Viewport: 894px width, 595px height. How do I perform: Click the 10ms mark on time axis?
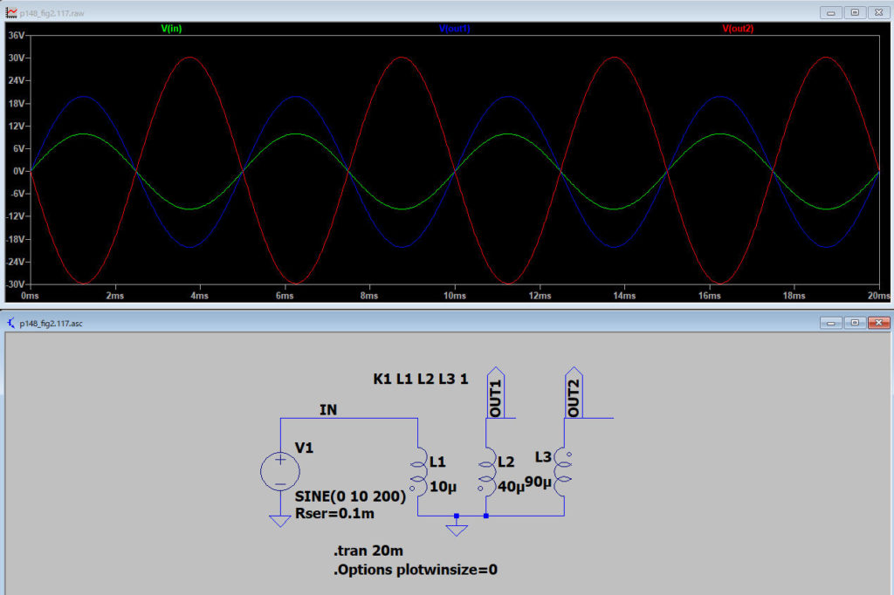coord(454,297)
